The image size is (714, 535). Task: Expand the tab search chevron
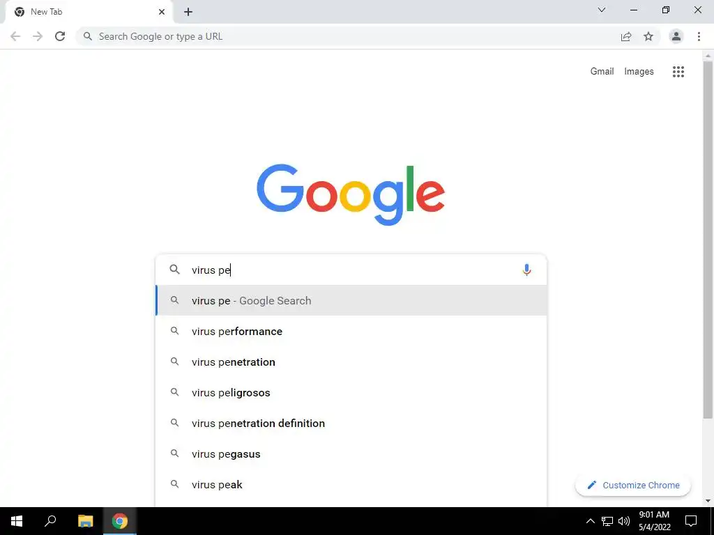(x=602, y=10)
